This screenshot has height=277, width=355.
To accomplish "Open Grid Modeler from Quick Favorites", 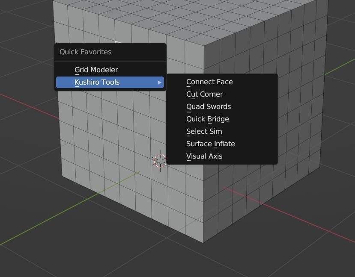I will pyautogui.click(x=110, y=70).
